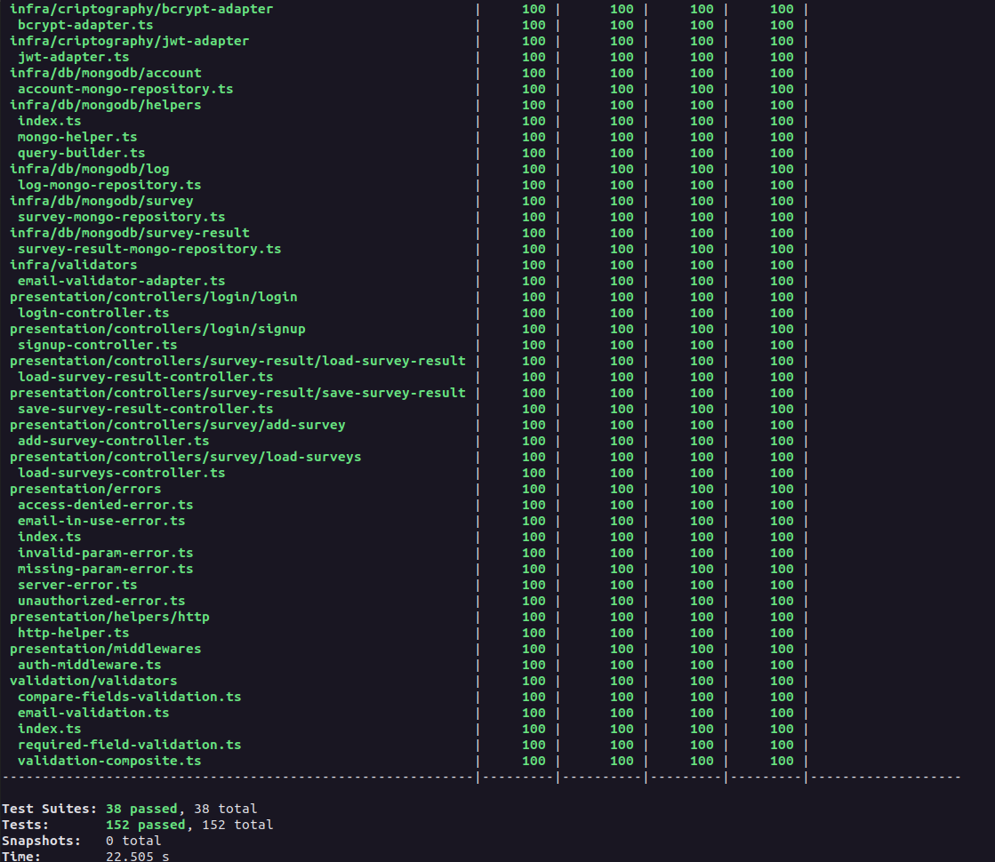
Task: Click the mongo-helper.ts file name
Action: [77, 137]
